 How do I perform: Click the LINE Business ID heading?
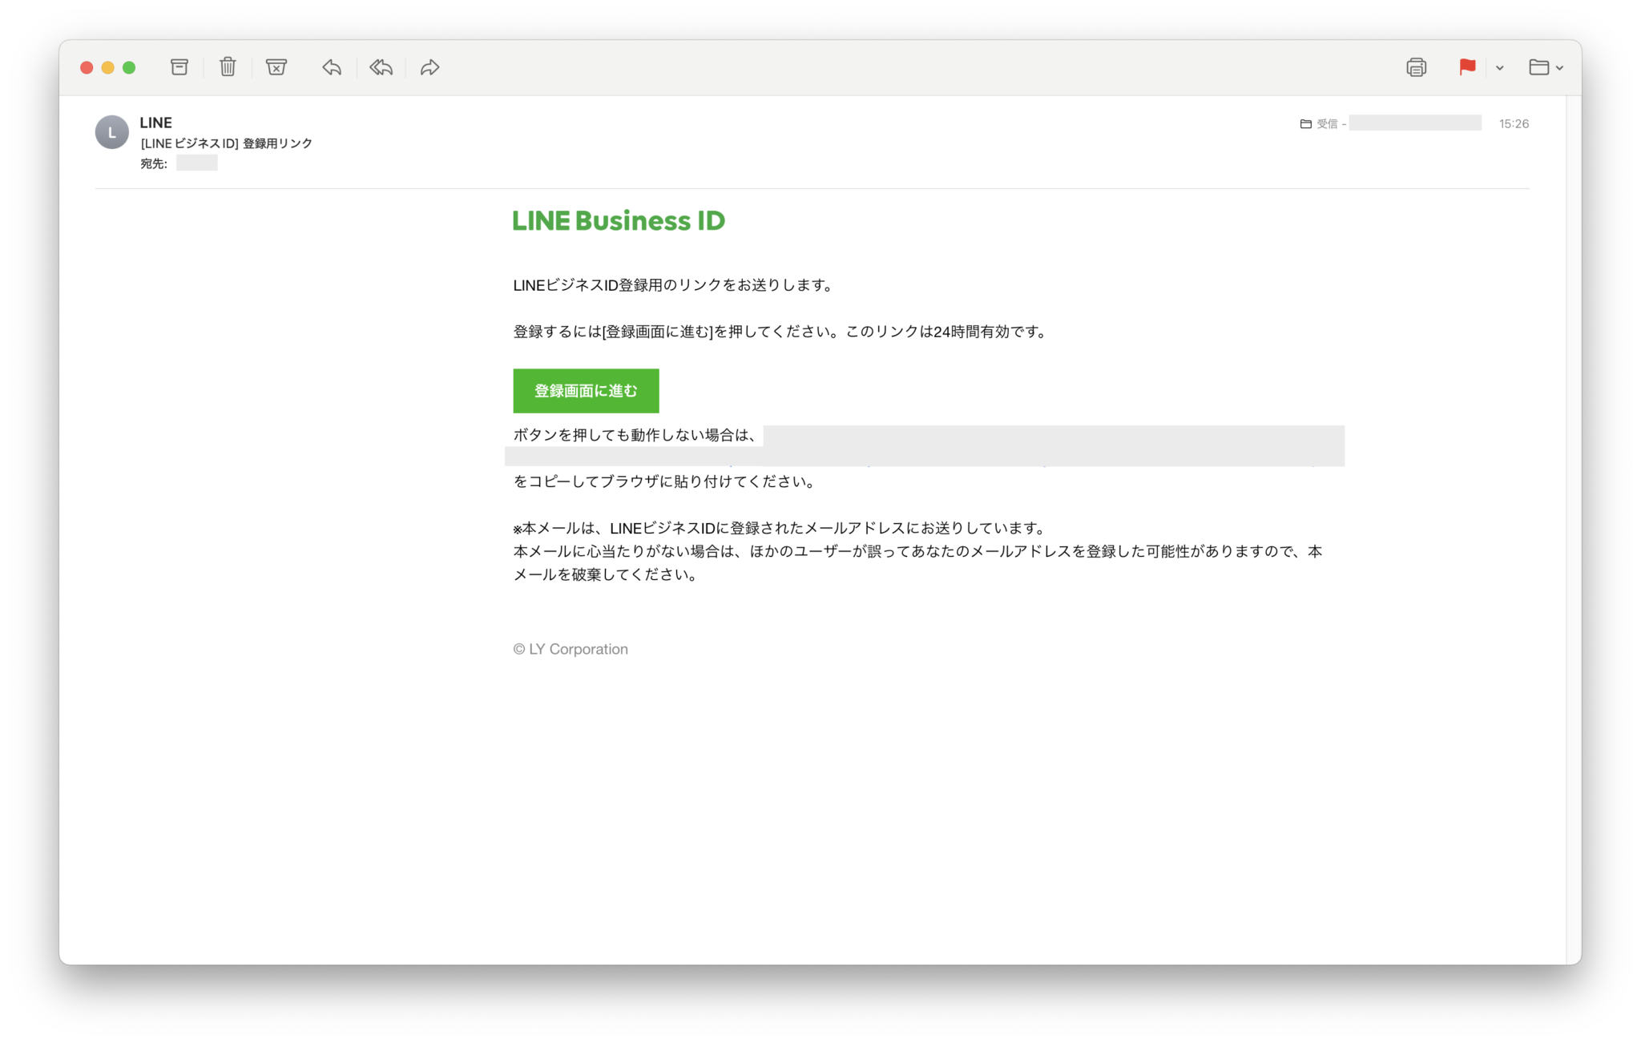tap(619, 220)
